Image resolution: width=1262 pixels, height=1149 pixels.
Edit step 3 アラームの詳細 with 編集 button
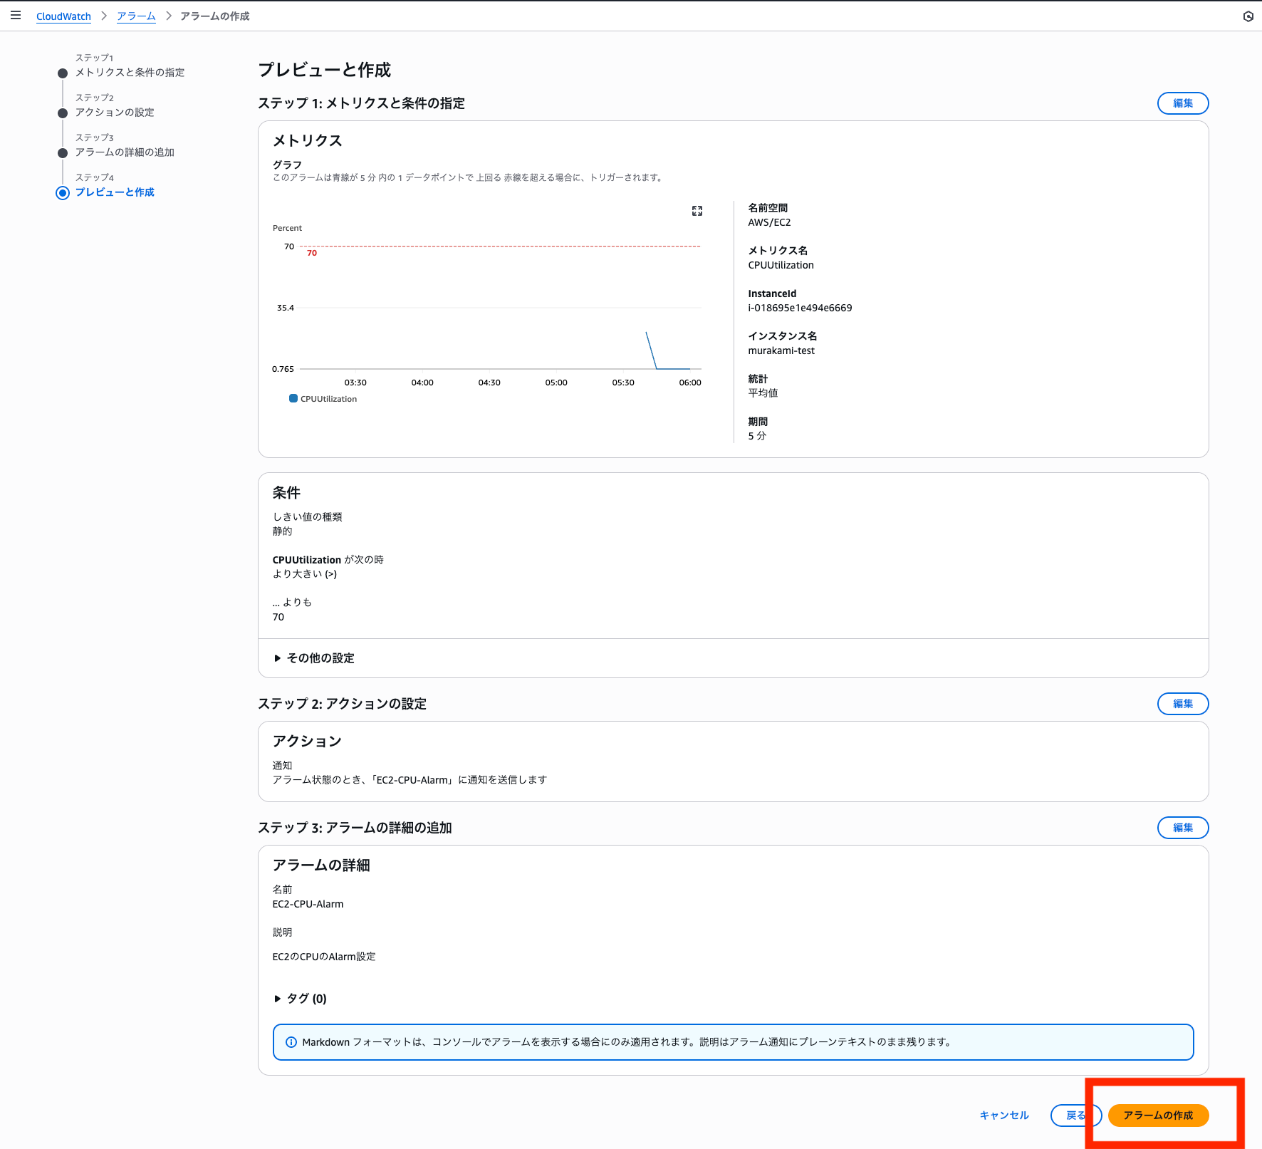tap(1183, 828)
